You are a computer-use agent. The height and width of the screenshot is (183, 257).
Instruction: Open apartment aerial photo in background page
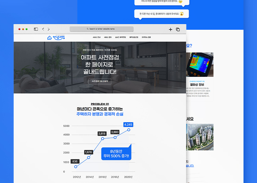(x=200, y=137)
